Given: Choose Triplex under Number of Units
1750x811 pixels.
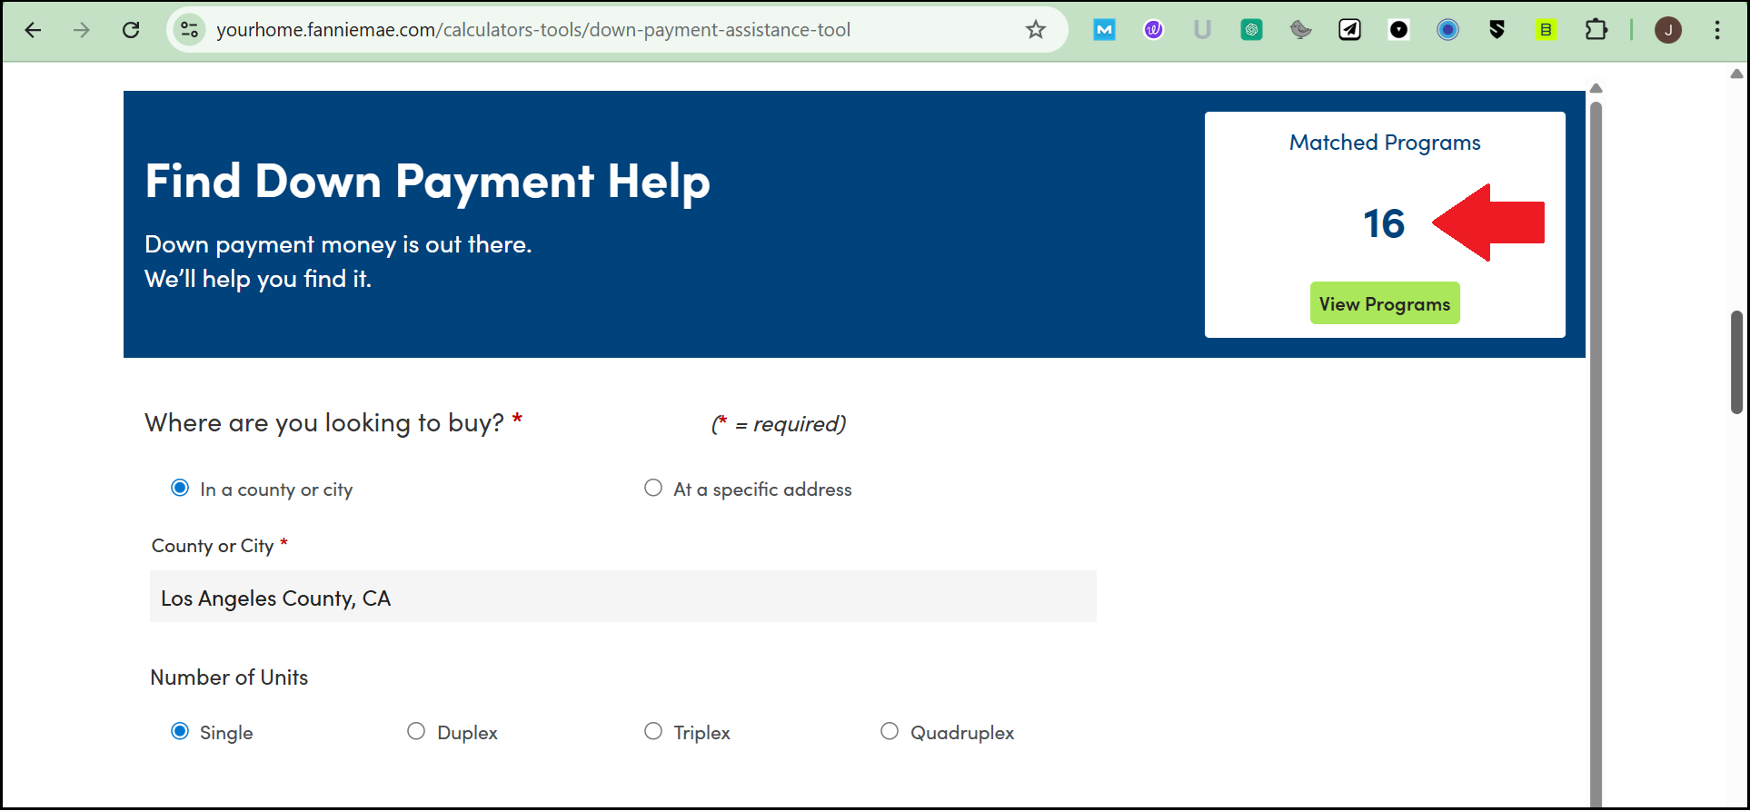Looking at the screenshot, I should click(653, 731).
